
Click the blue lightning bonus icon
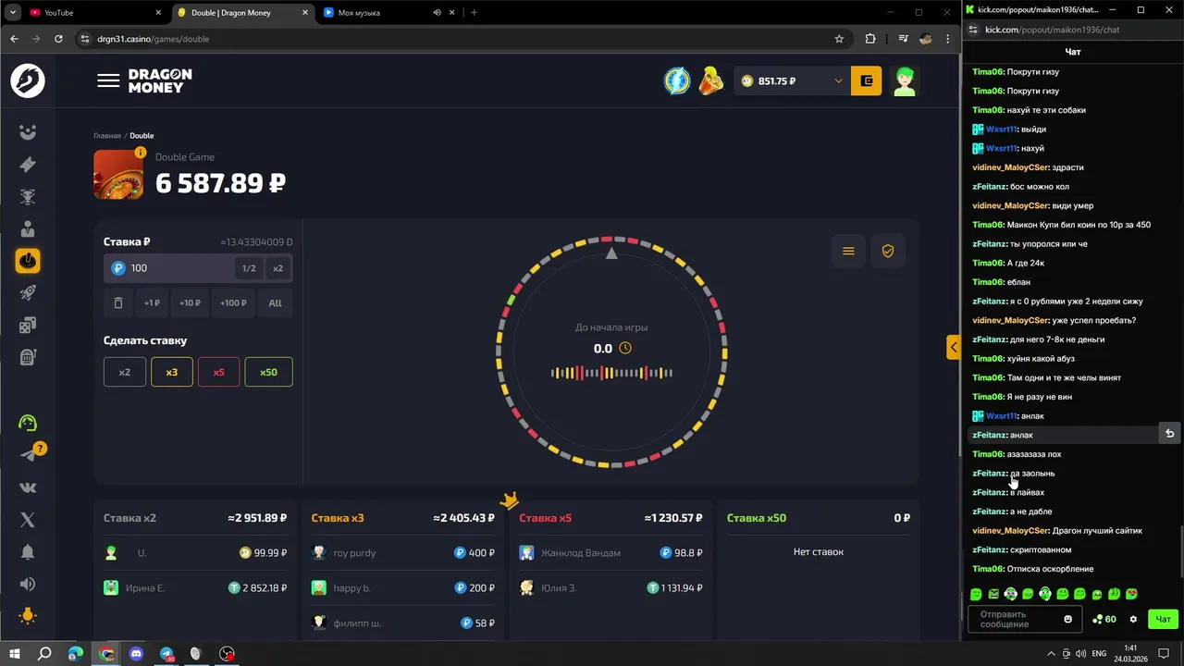pos(677,80)
